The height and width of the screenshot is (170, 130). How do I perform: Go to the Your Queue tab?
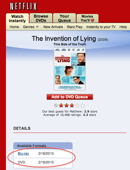[x=64, y=18]
